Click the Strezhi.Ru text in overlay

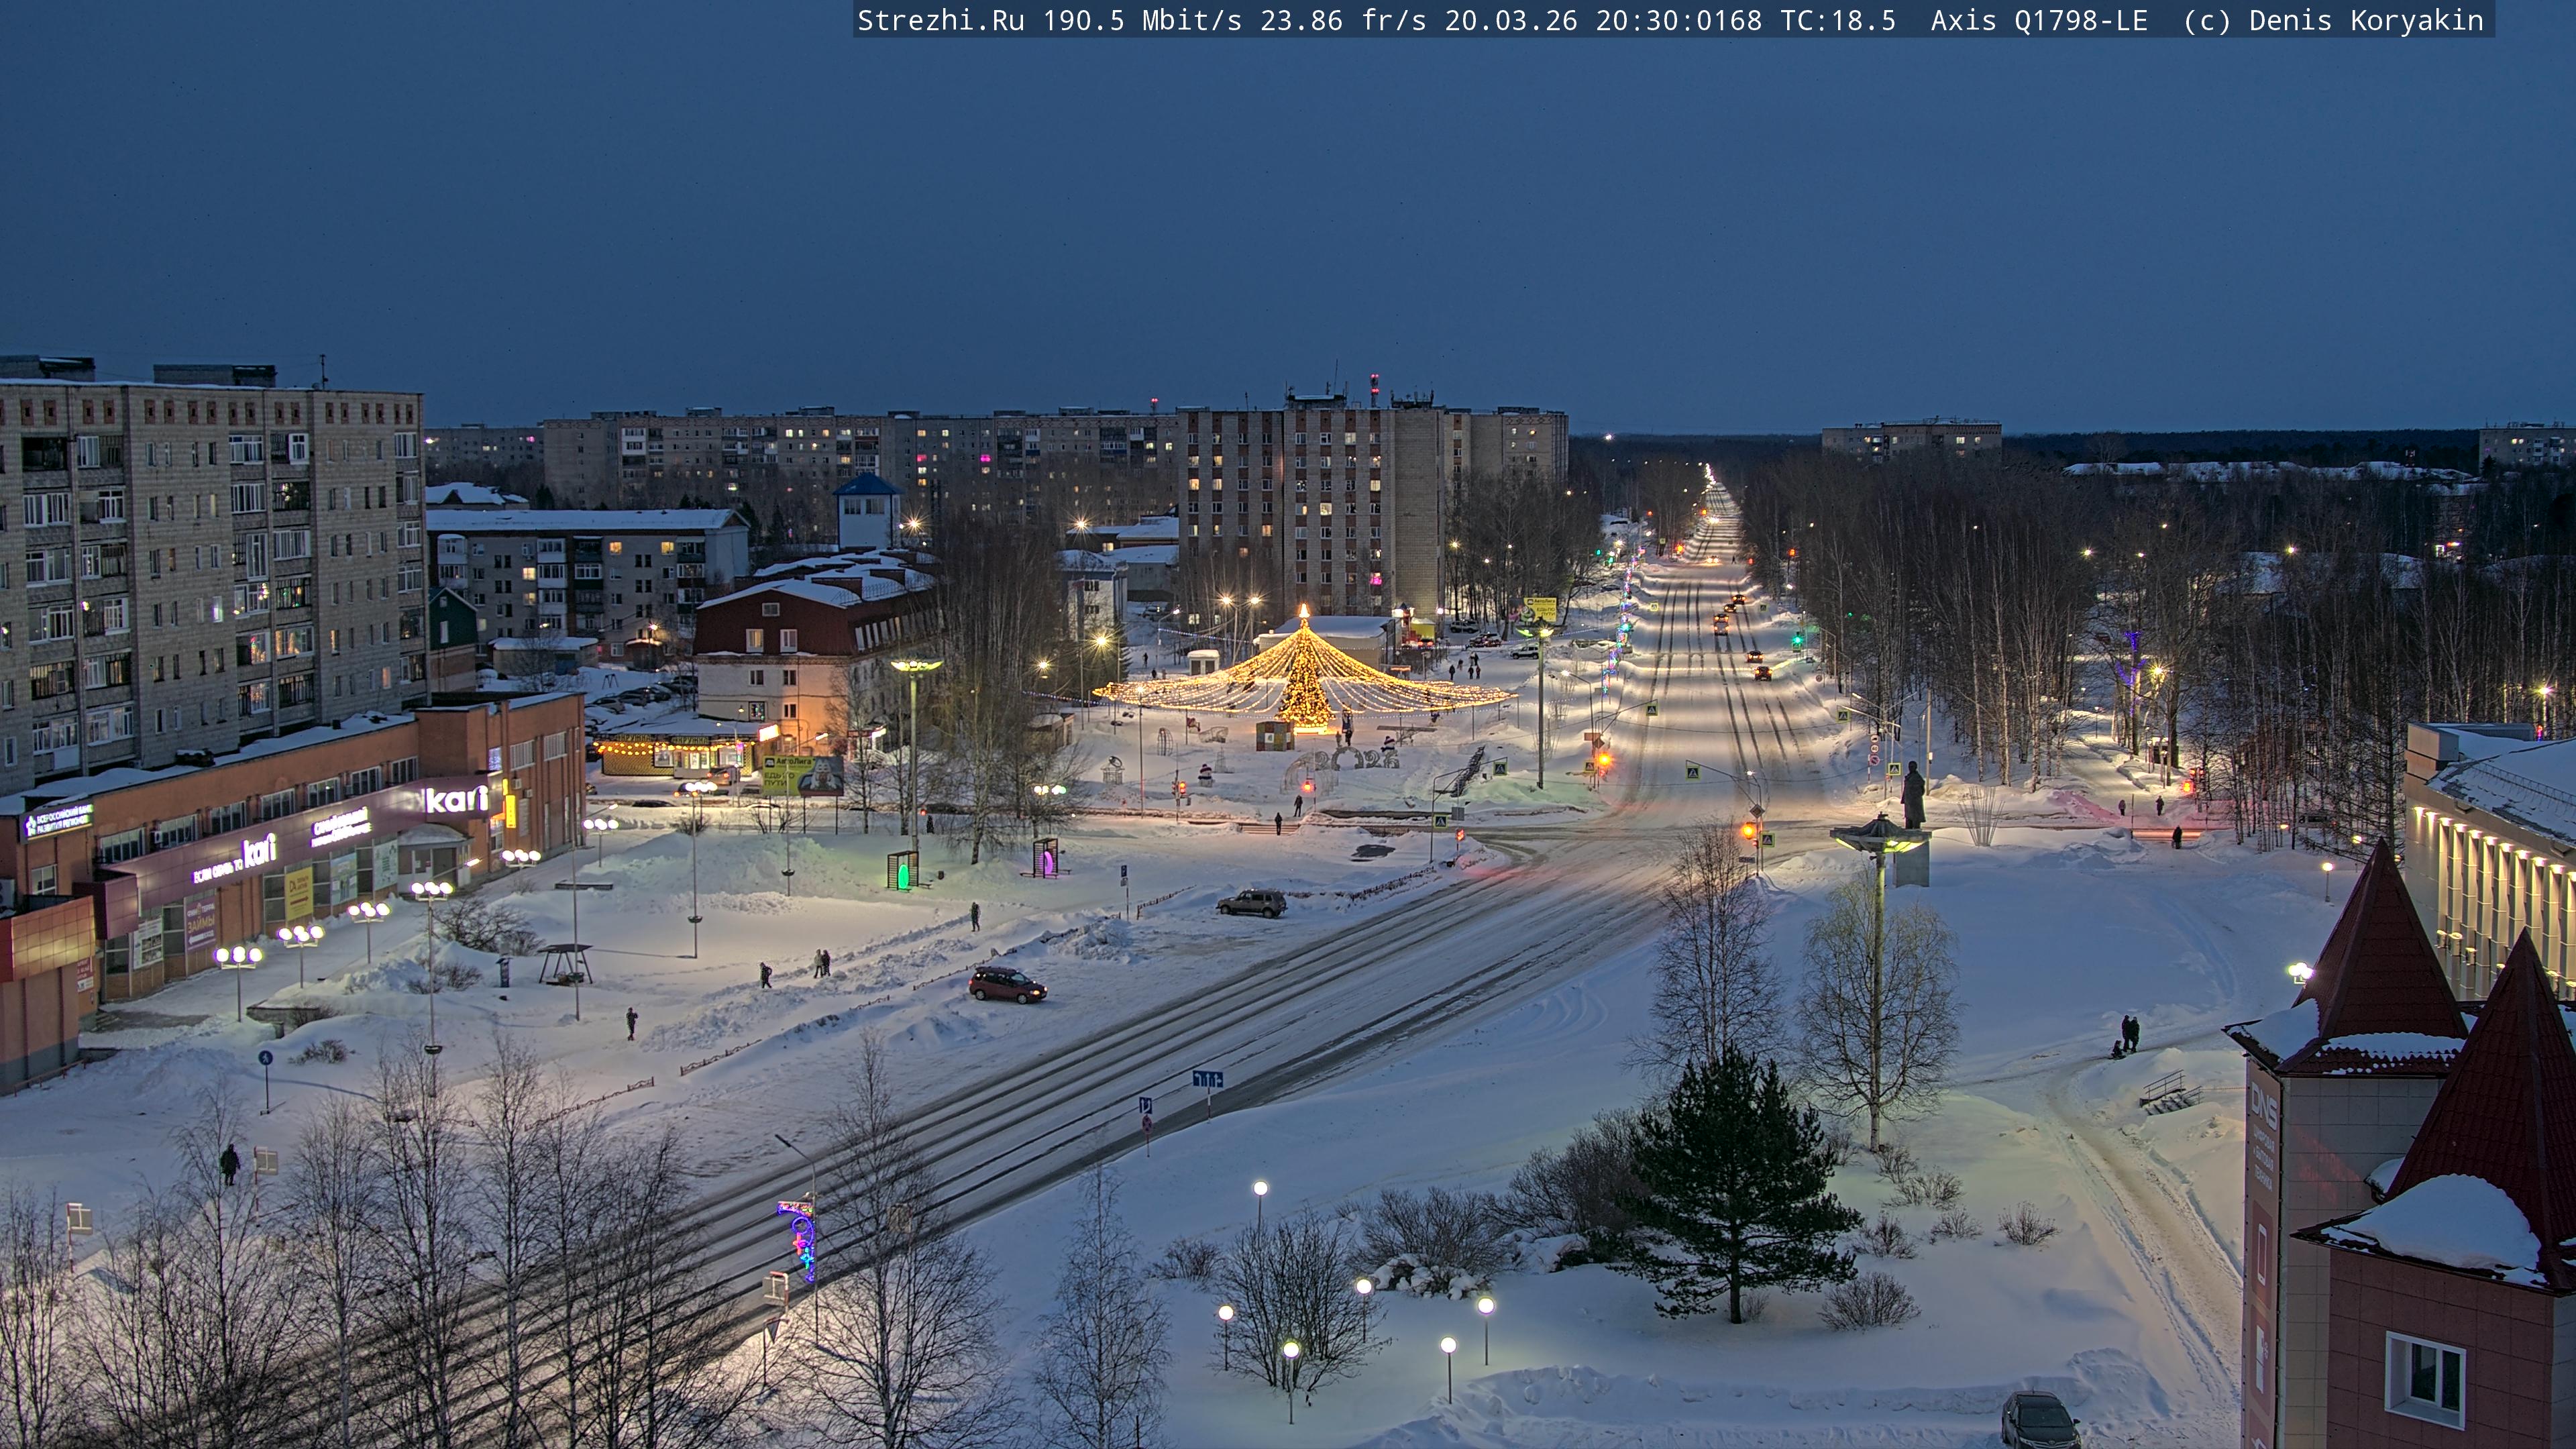(940, 21)
